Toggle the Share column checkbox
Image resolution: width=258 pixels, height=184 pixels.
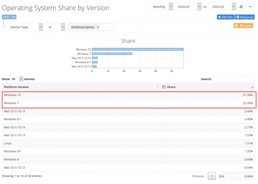click(164, 87)
